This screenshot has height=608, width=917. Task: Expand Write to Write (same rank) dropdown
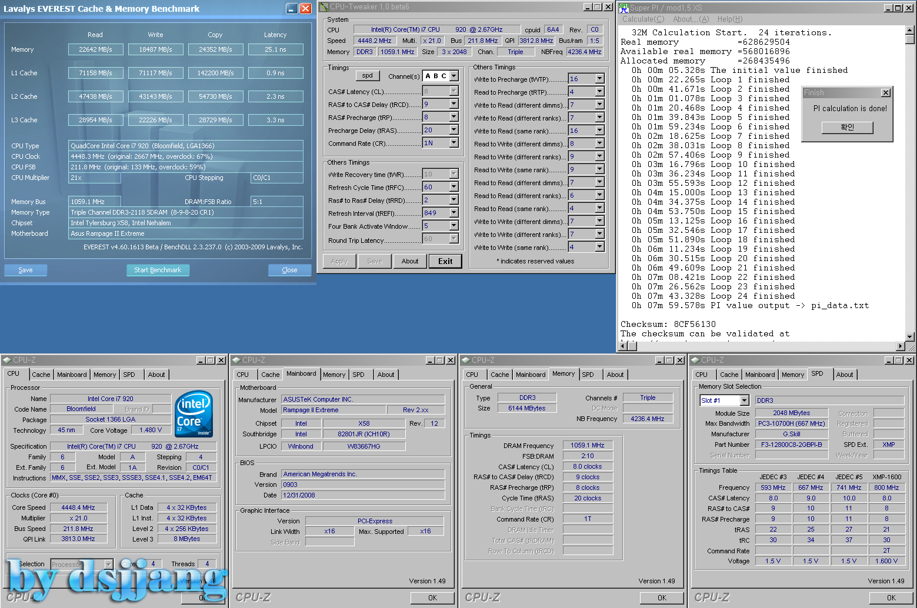599,247
